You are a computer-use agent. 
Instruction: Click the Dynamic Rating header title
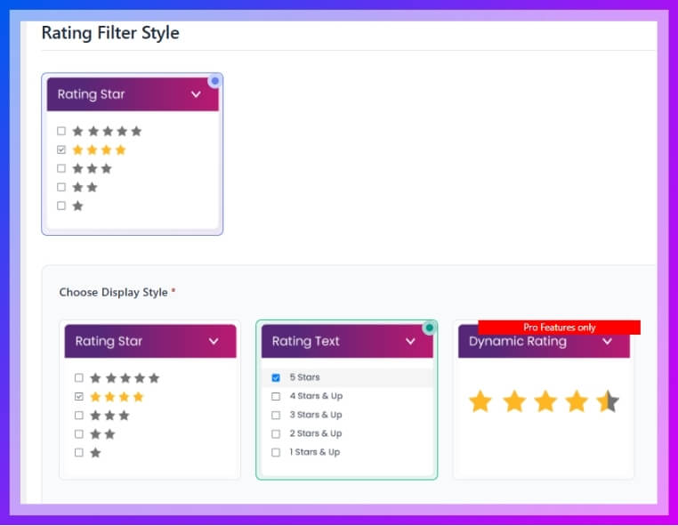pos(517,342)
